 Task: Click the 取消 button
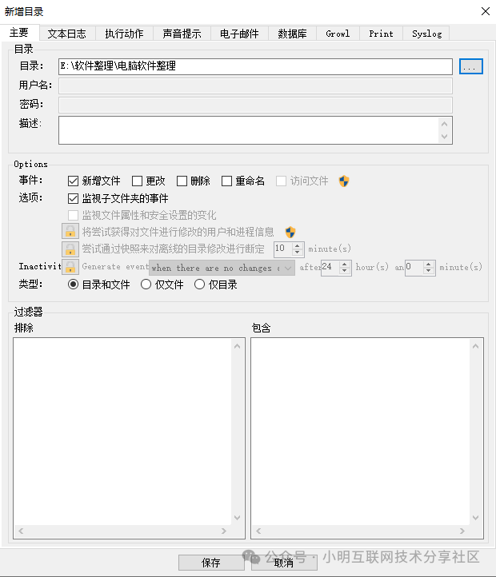pos(283,563)
